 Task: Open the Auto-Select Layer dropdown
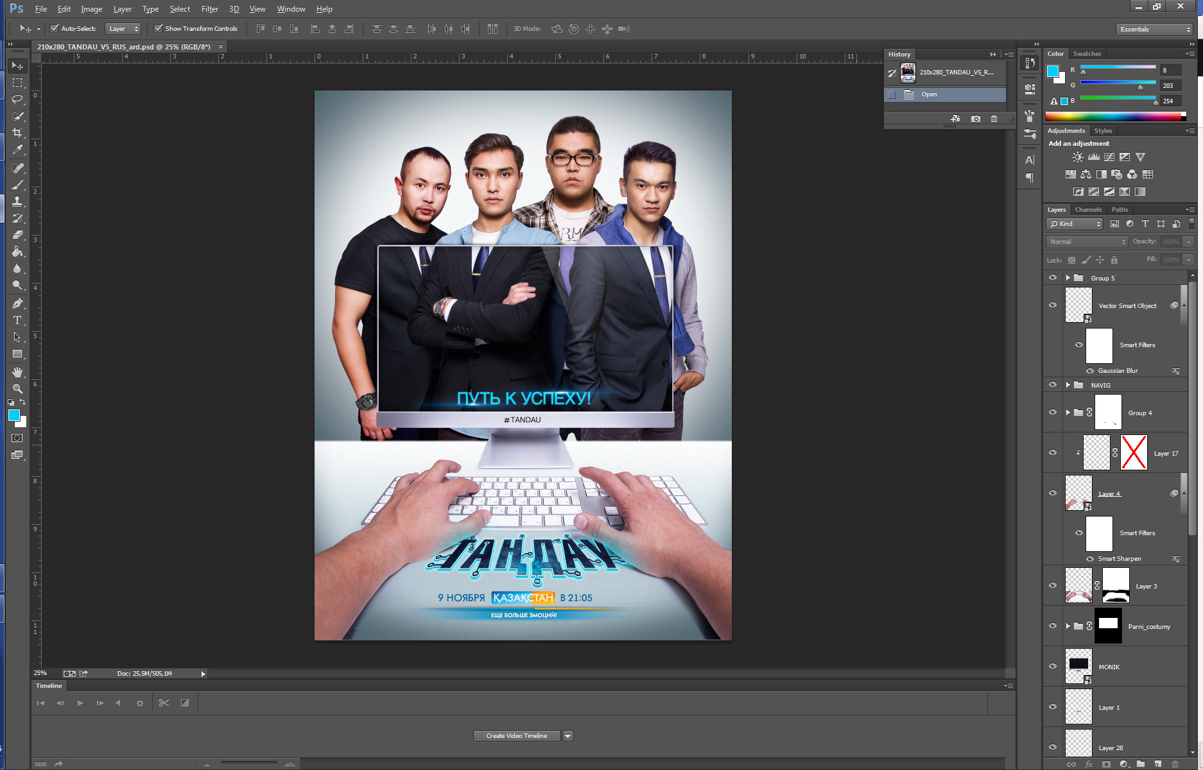123,29
